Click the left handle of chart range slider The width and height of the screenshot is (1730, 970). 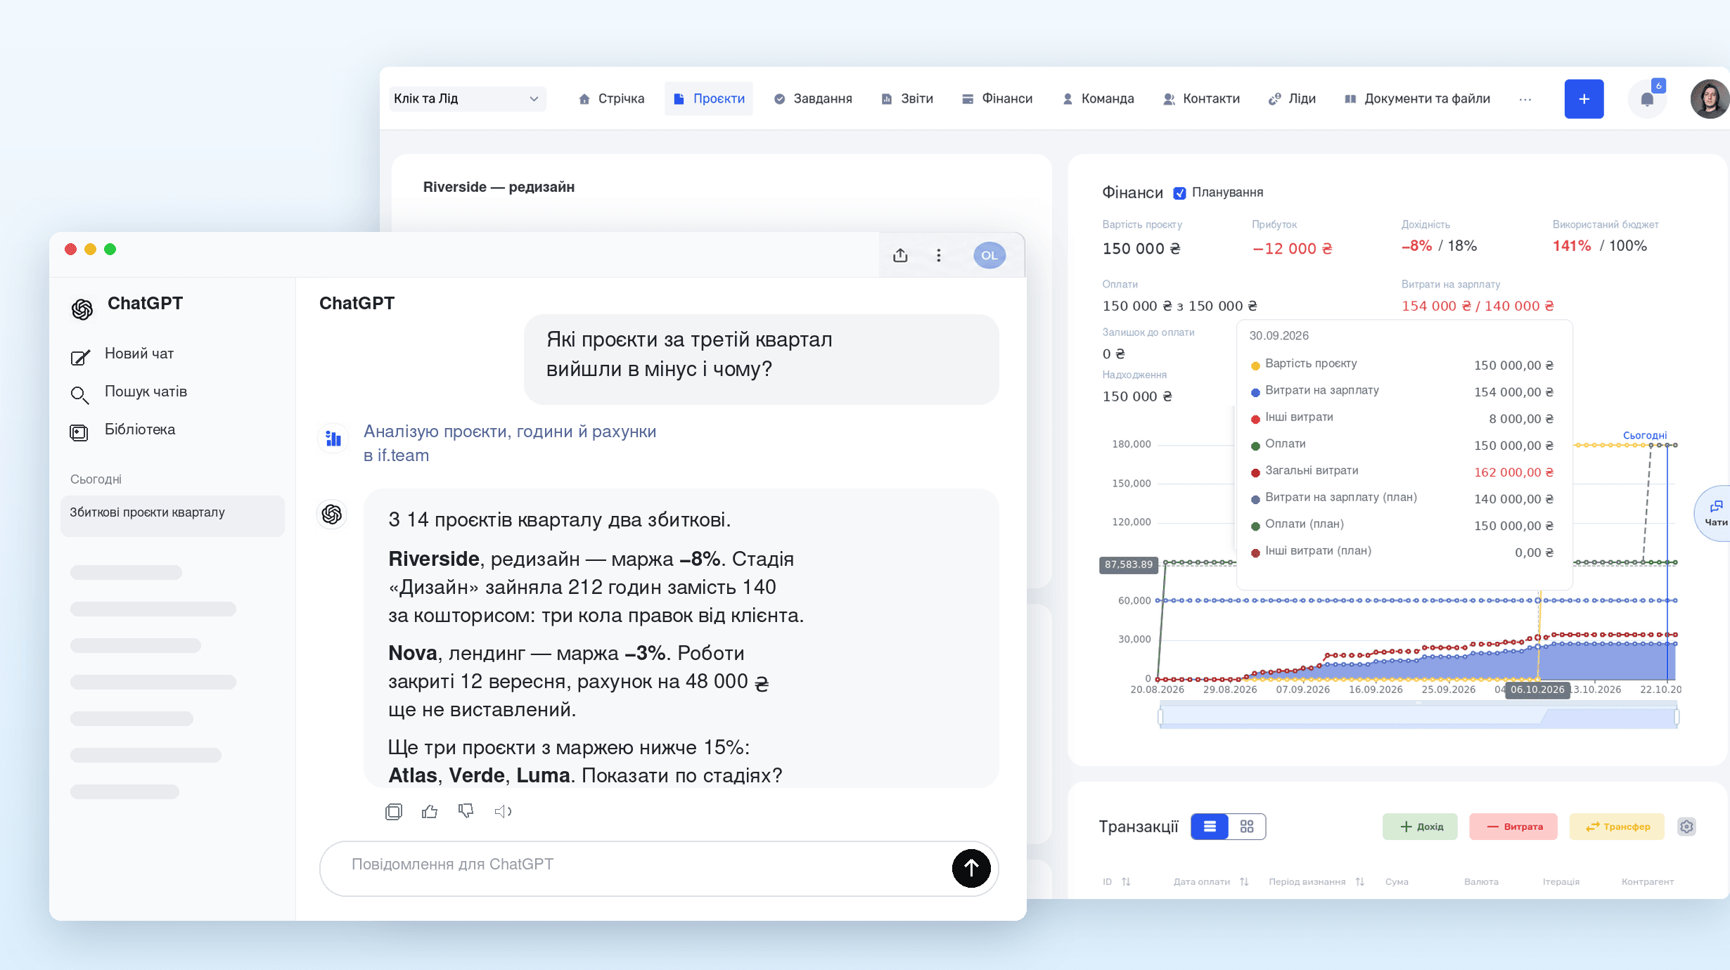coord(1160,717)
